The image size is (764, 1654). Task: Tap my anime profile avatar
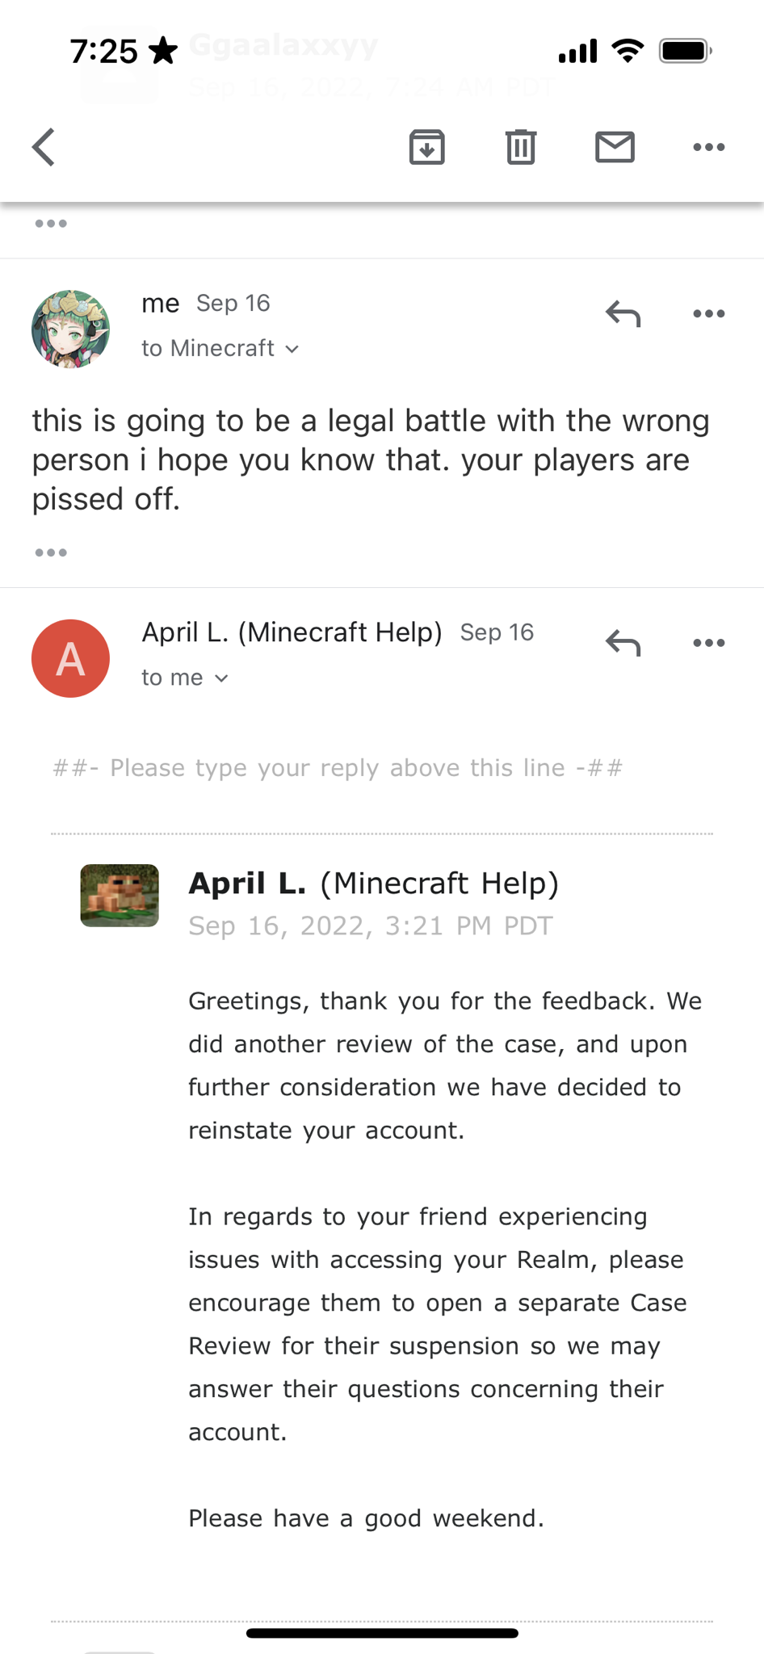click(x=70, y=329)
